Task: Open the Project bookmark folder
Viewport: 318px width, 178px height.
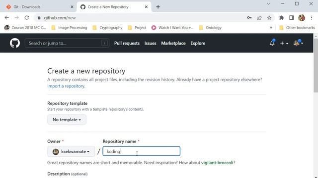Action: 137,28
